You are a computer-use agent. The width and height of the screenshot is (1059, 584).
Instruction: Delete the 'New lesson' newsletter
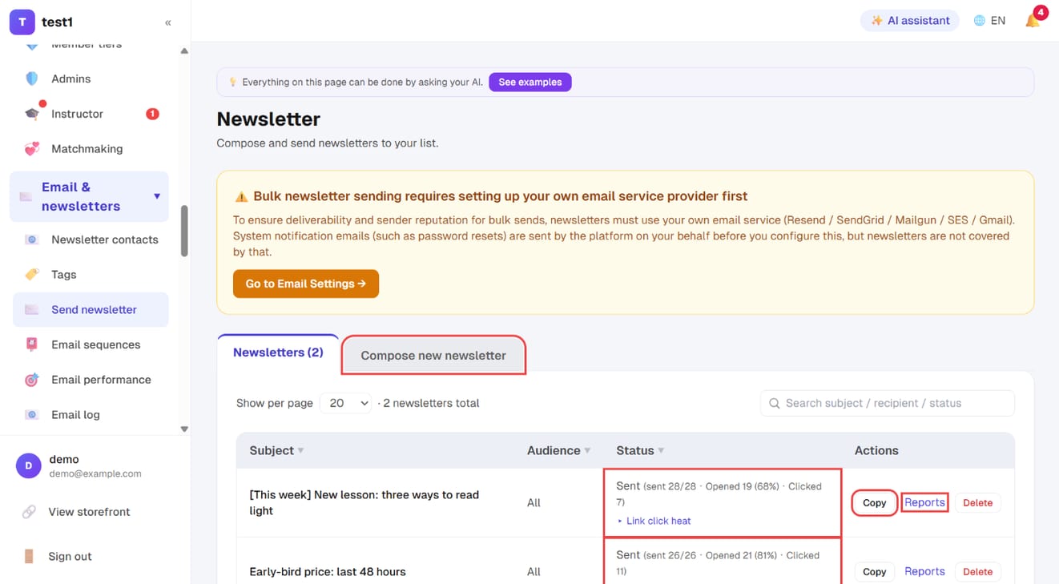(977, 503)
